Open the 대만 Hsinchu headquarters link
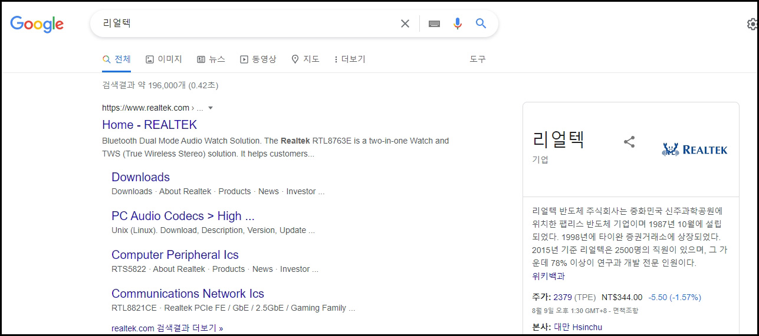Image resolution: width=759 pixels, height=336 pixels. (x=578, y=327)
